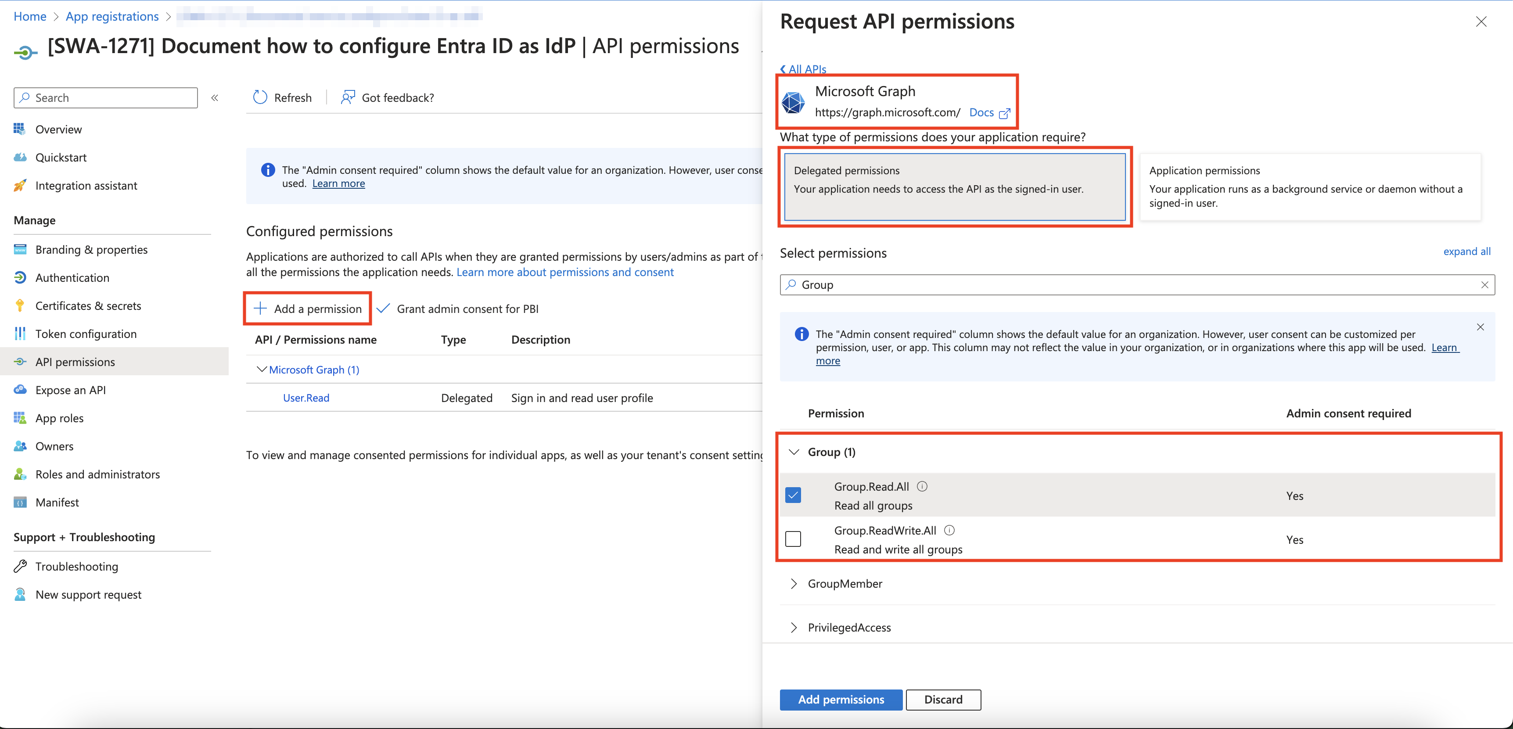
Task: Click the App roles grid icon
Action: [x=20, y=418]
